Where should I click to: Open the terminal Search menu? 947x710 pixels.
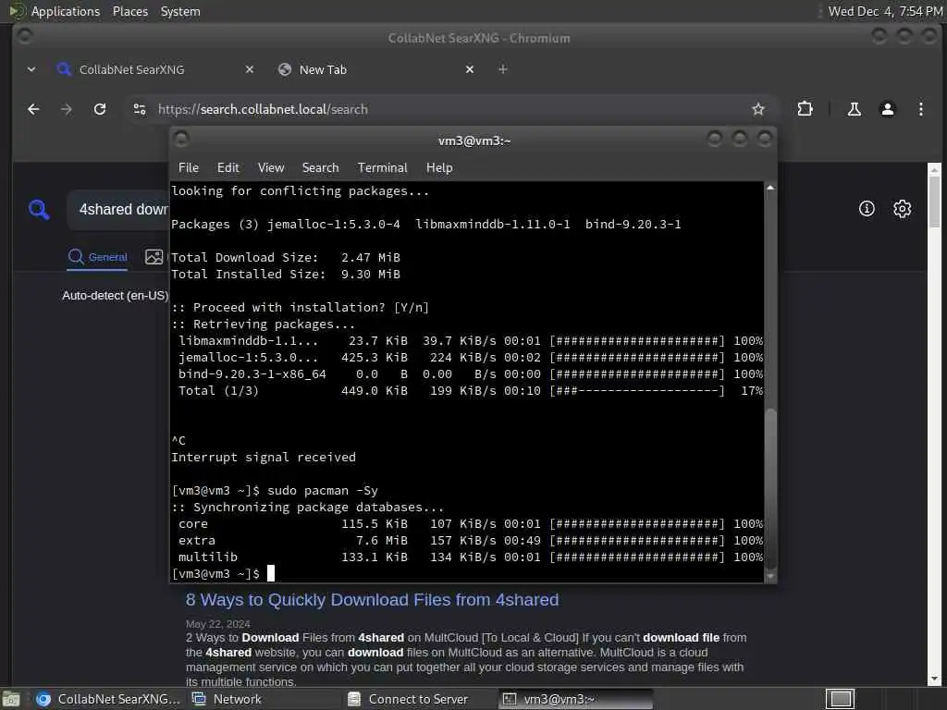[x=320, y=168]
